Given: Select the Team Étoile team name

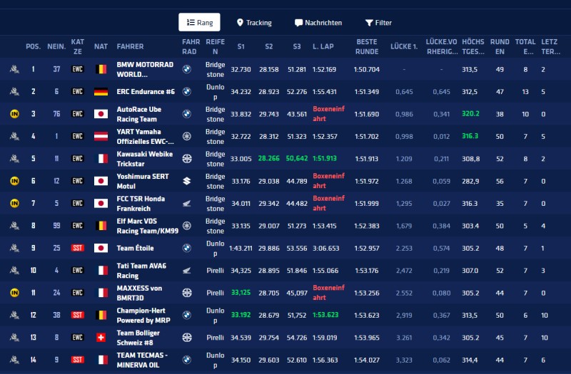Looking at the screenshot, I should click(135, 248).
